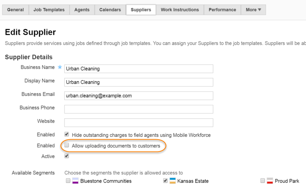Select the Work Instructions tab
This screenshot has height=189, width=306.
click(x=180, y=10)
